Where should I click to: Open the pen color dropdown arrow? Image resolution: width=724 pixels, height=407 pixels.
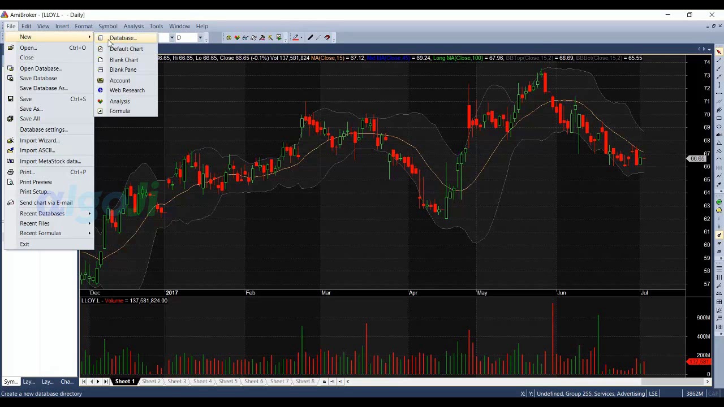click(x=301, y=38)
